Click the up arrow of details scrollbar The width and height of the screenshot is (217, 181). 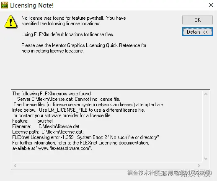(x=206, y=94)
